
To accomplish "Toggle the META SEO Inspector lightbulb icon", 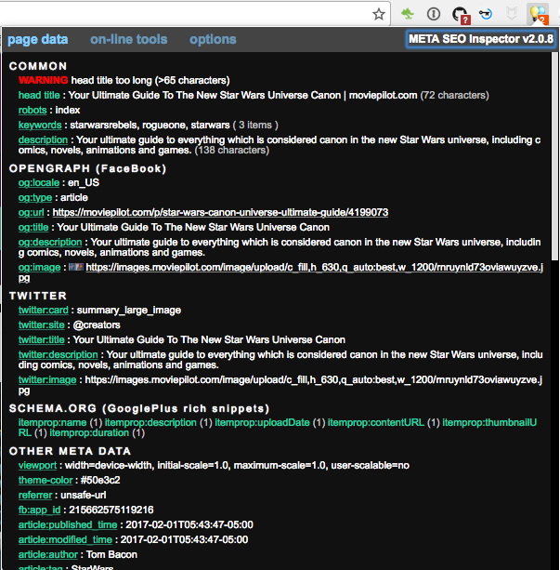I will tap(538, 15).
